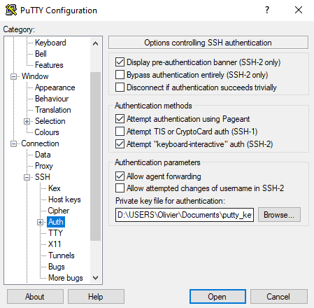
Task: Expand the Auth tree node
Action: point(40,222)
